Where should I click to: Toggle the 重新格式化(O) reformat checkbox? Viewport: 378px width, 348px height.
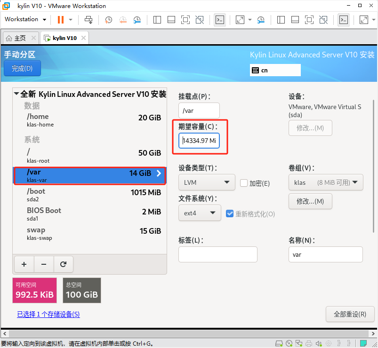click(x=230, y=214)
